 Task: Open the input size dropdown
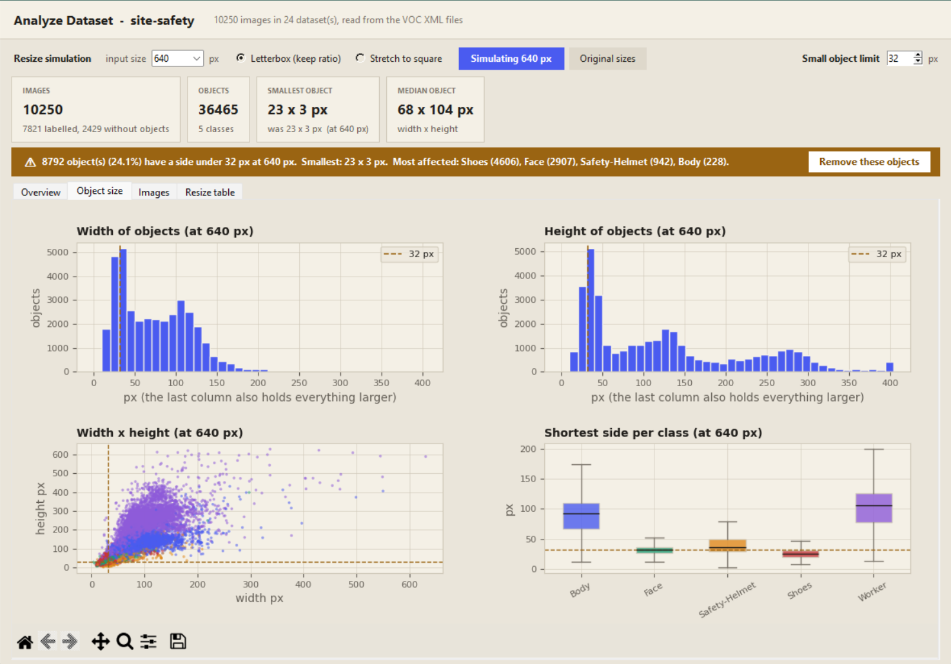click(x=177, y=59)
